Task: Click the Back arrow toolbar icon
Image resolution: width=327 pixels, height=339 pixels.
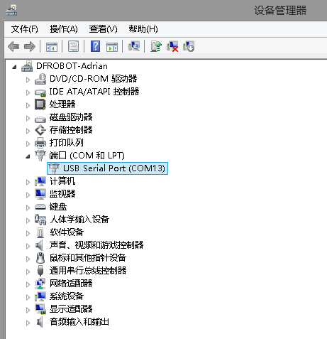Action: (13, 46)
